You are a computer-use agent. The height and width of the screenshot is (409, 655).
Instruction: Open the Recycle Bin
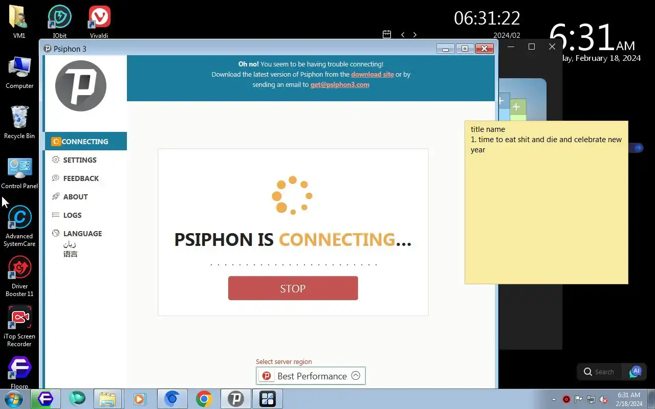pyautogui.click(x=19, y=122)
